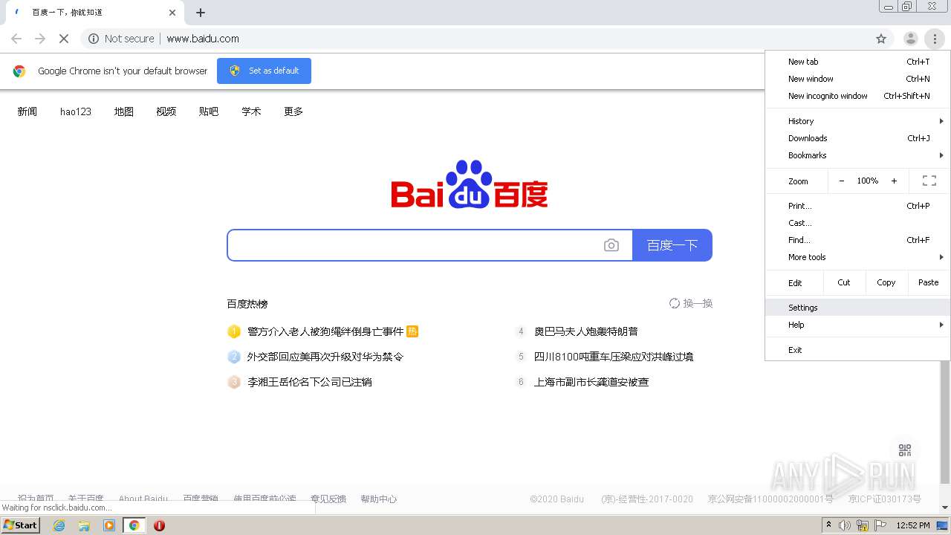
Task: Open hot item 奥巴马夫人炮轰特朗普
Action: tap(586, 331)
